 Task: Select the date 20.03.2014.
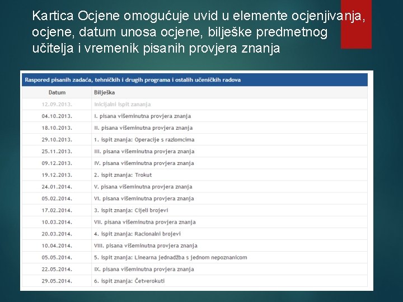[x=57, y=234]
